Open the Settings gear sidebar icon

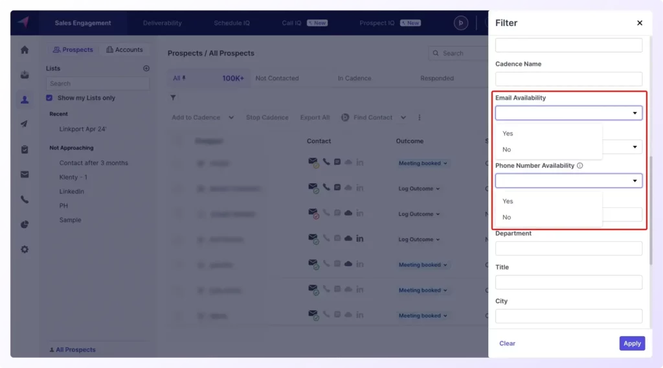(x=25, y=249)
